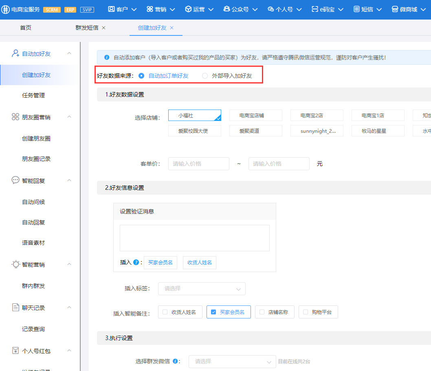
Task: Select the 爱聚渠道 store option
Action: tap(256, 131)
